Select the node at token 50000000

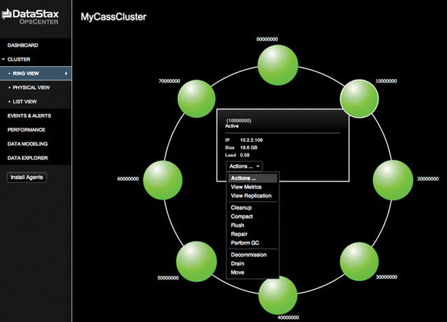pos(196,261)
